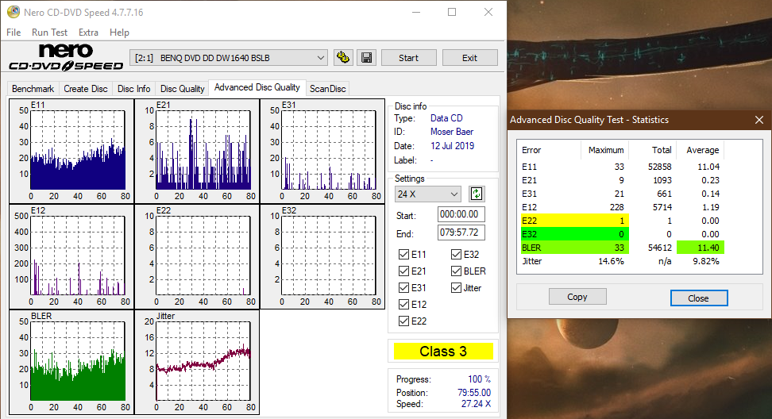Open the 24 X speed dropdown
Viewport: 772px width, 419px height.
tap(427, 194)
